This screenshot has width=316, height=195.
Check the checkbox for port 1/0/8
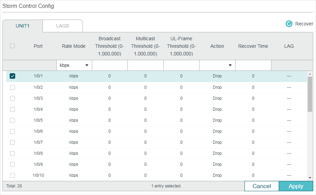[x=12, y=153]
